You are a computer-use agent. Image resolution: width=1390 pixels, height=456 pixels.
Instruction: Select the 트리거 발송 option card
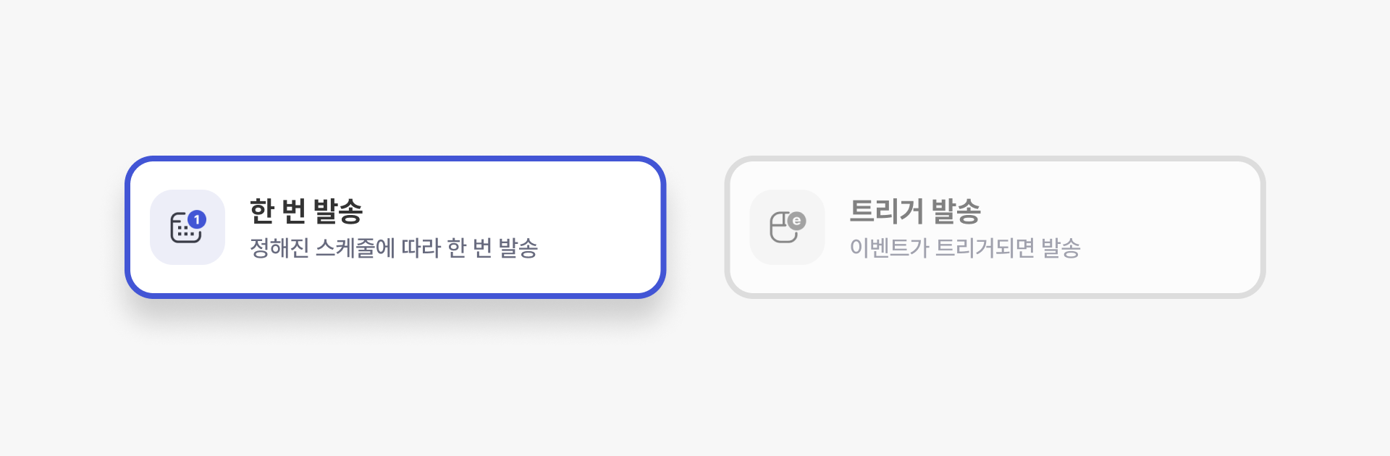995,227
